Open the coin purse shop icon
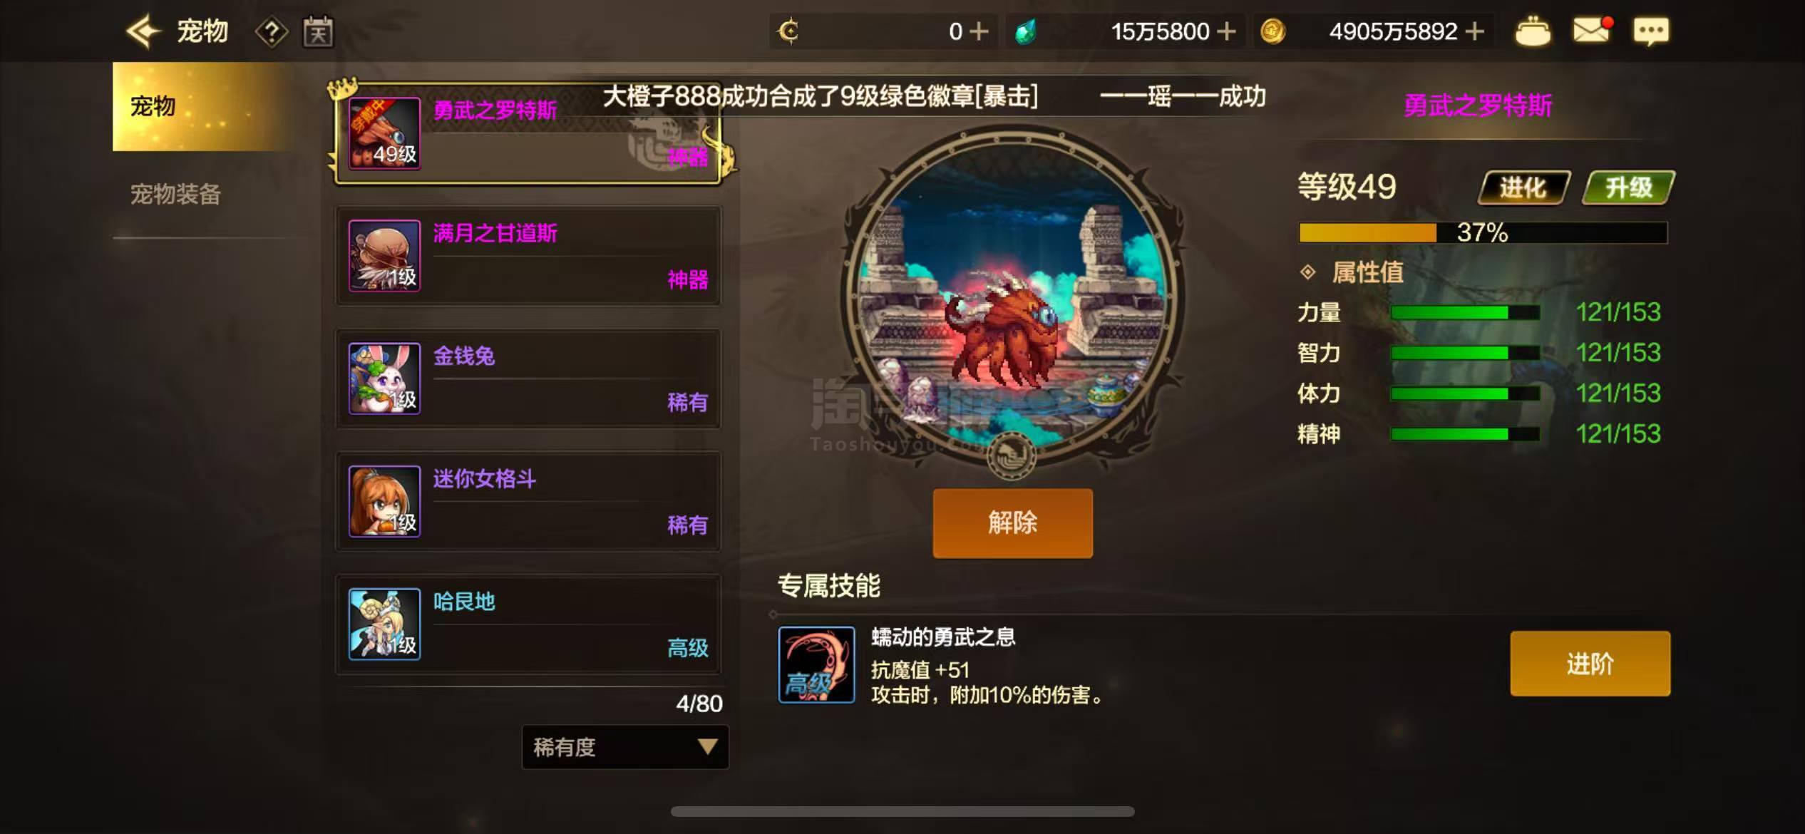1805x834 pixels. pos(1532,31)
